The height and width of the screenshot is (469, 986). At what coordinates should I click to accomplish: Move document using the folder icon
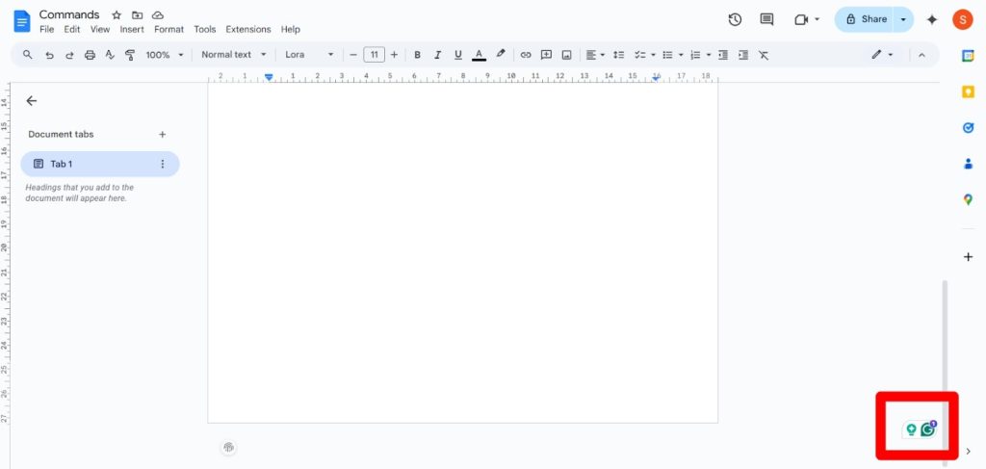[x=137, y=15]
